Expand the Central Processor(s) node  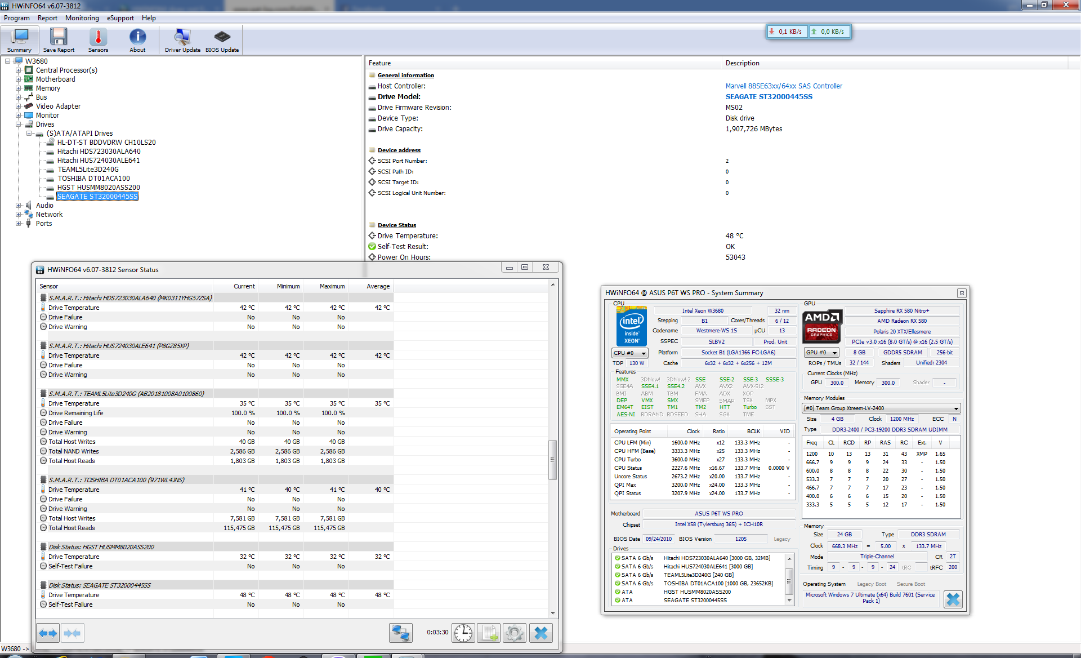pyautogui.click(x=18, y=70)
